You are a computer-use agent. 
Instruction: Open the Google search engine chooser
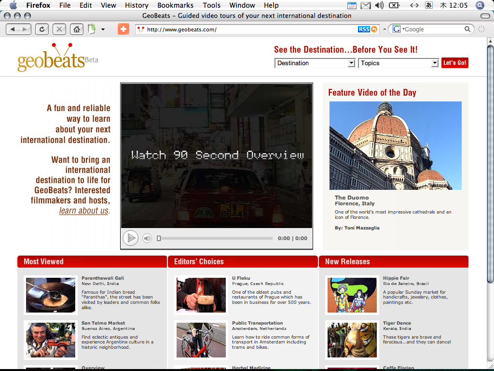pyautogui.click(x=398, y=29)
